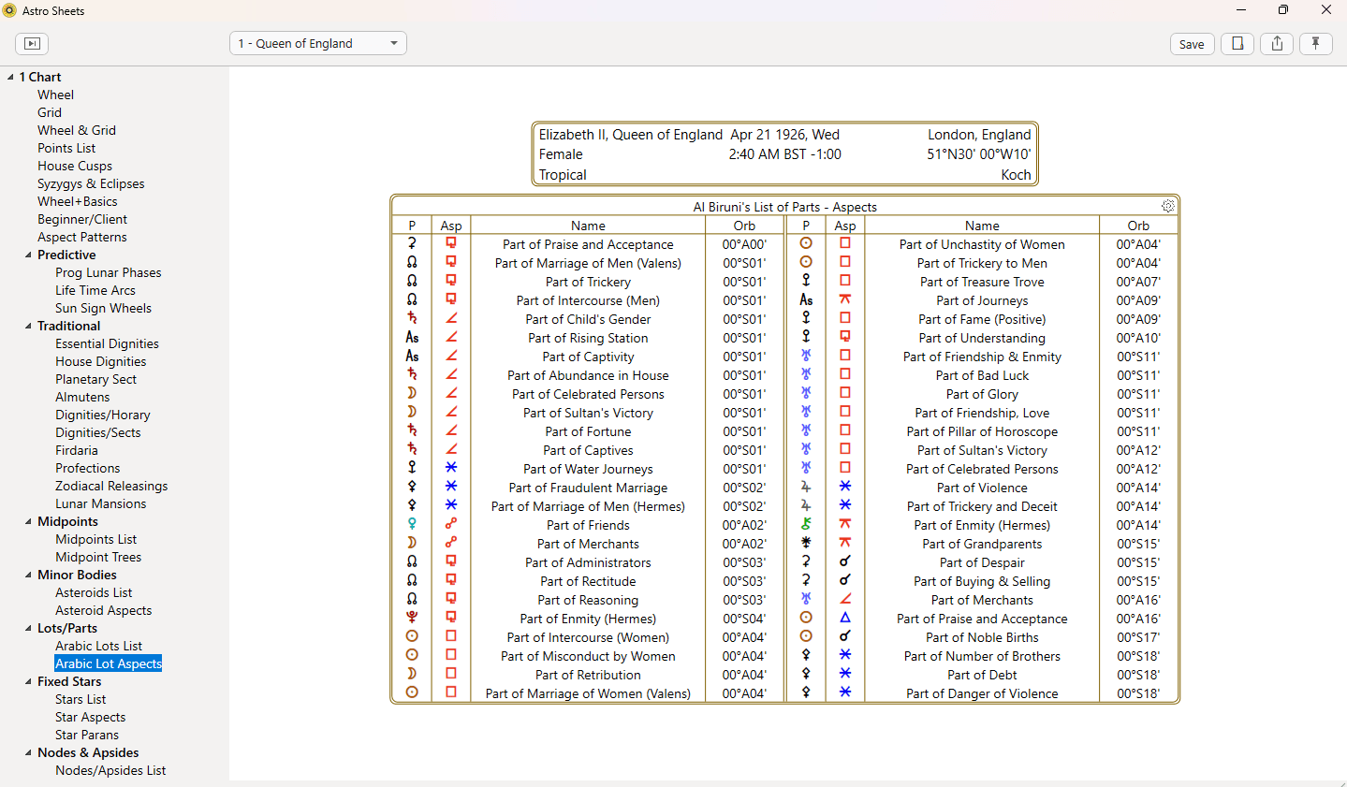This screenshot has height=787, width=1347.
Task: Collapse the Lots/Parts section arrow
Action: click(x=28, y=628)
